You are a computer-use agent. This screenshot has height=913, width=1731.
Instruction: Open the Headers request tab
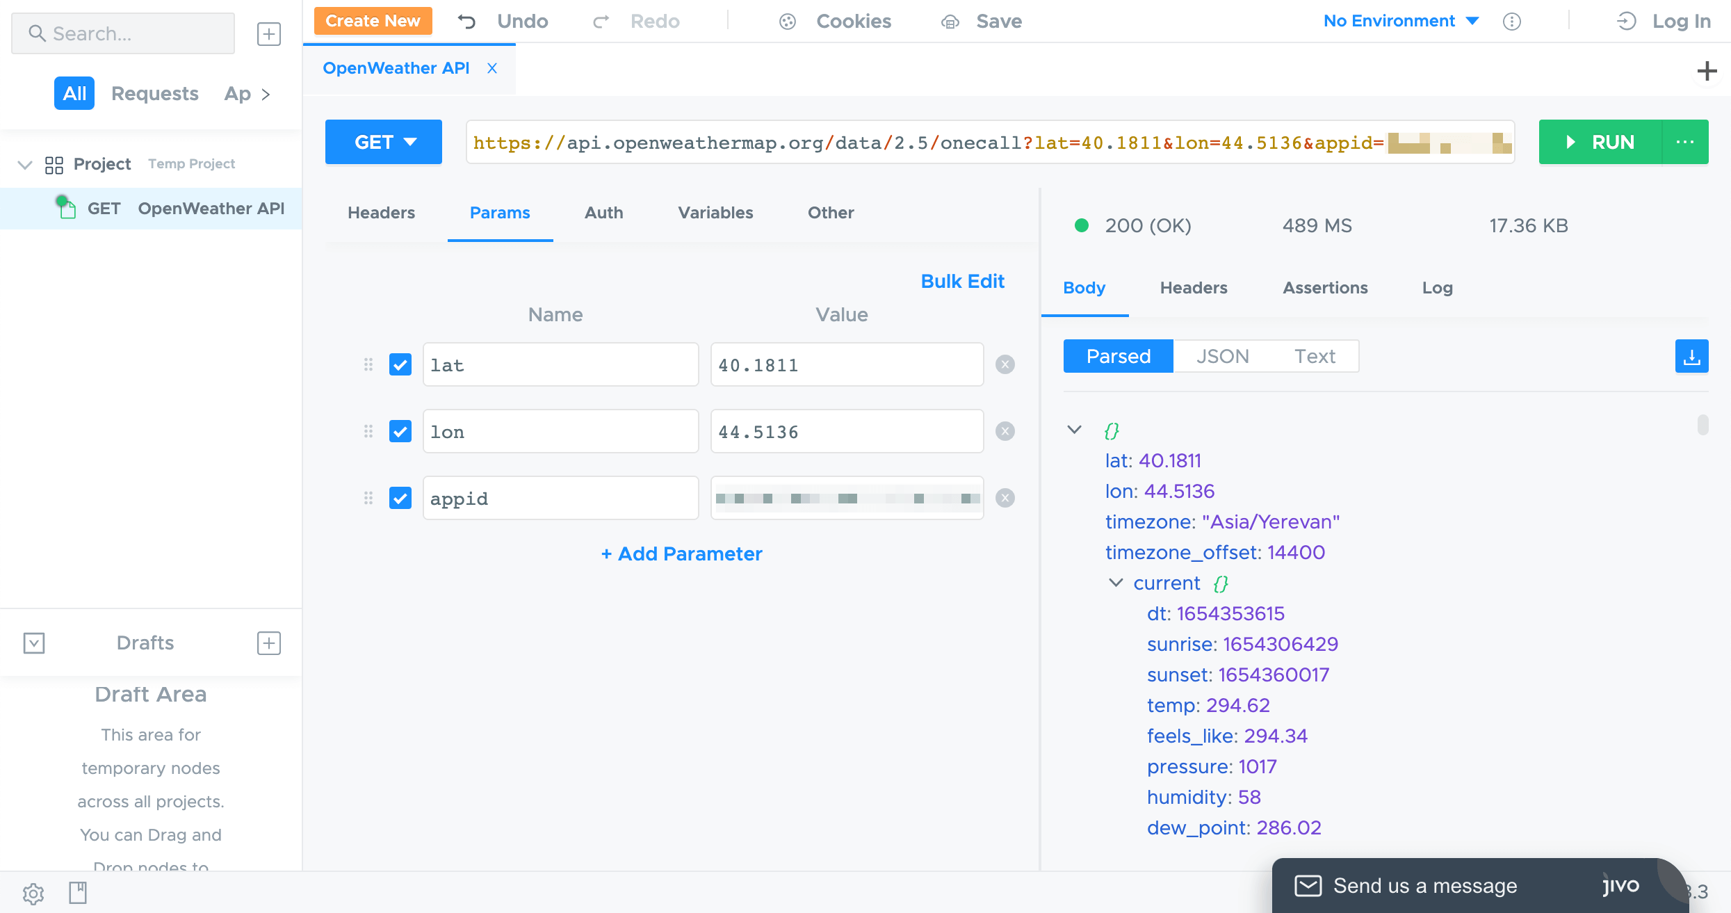[381, 213]
